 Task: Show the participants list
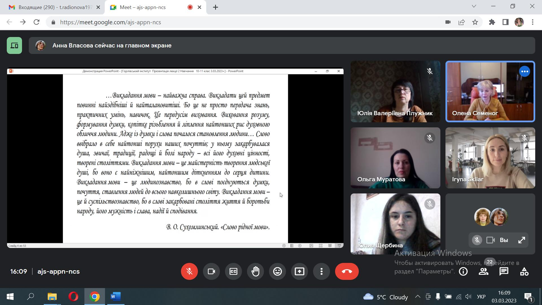click(x=483, y=272)
